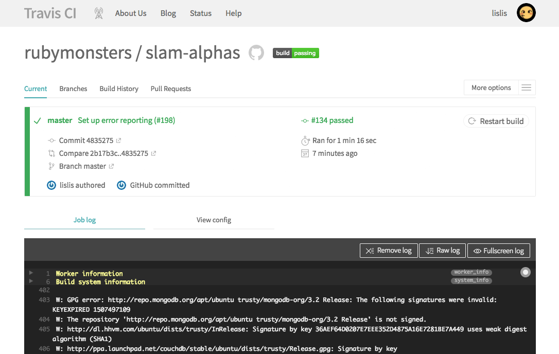Select the View config tab

(x=214, y=220)
